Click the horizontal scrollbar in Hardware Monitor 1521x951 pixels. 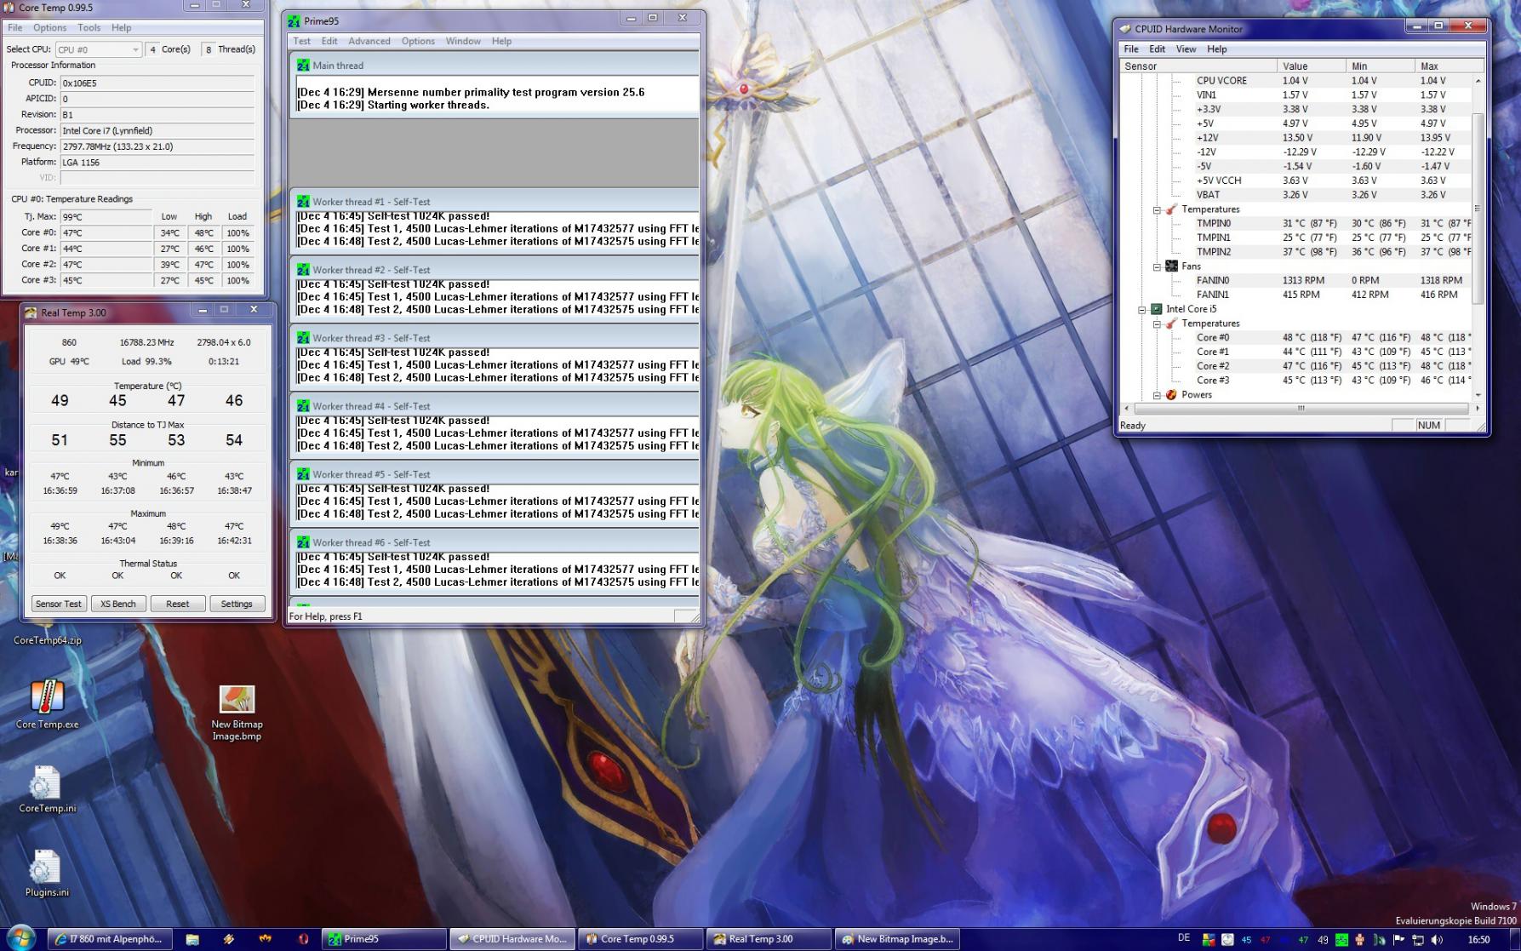pos(1301,409)
